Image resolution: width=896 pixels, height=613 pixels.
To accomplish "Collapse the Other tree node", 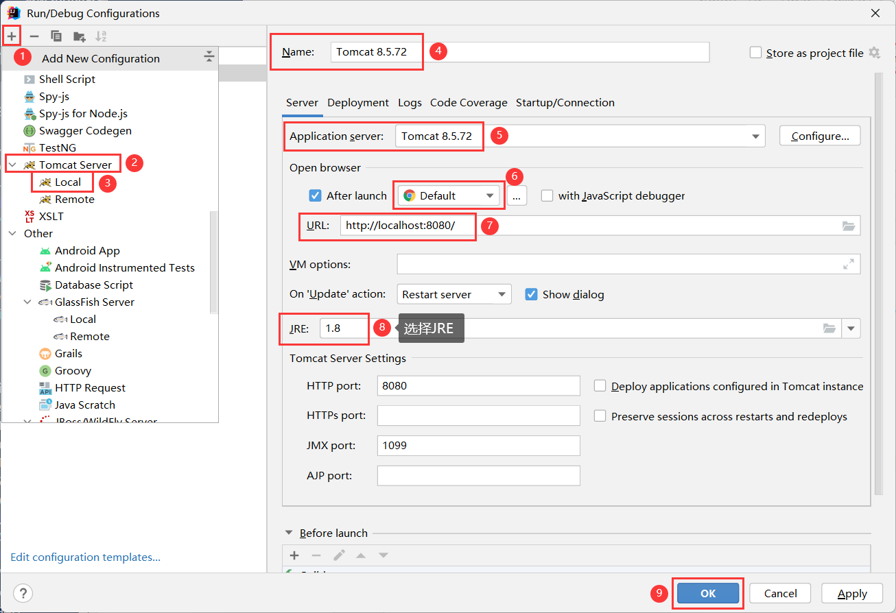I will click(x=12, y=233).
